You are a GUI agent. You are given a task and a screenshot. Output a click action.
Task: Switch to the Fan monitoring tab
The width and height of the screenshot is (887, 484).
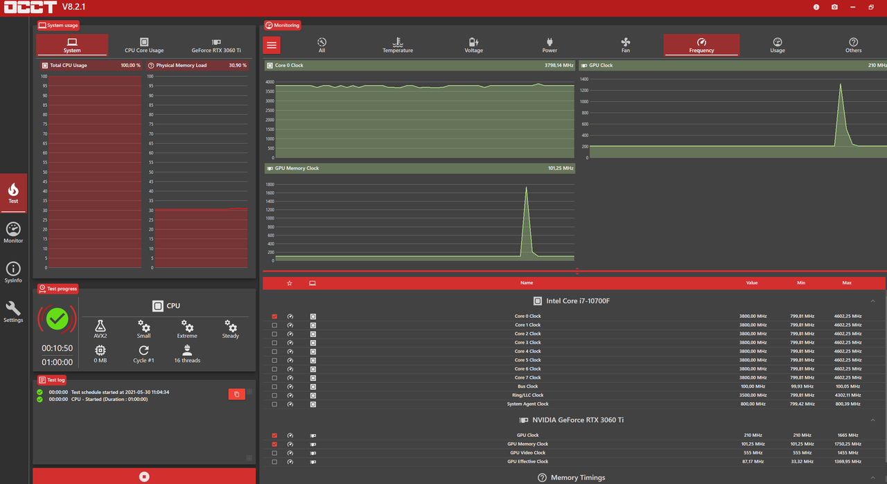pyautogui.click(x=626, y=45)
